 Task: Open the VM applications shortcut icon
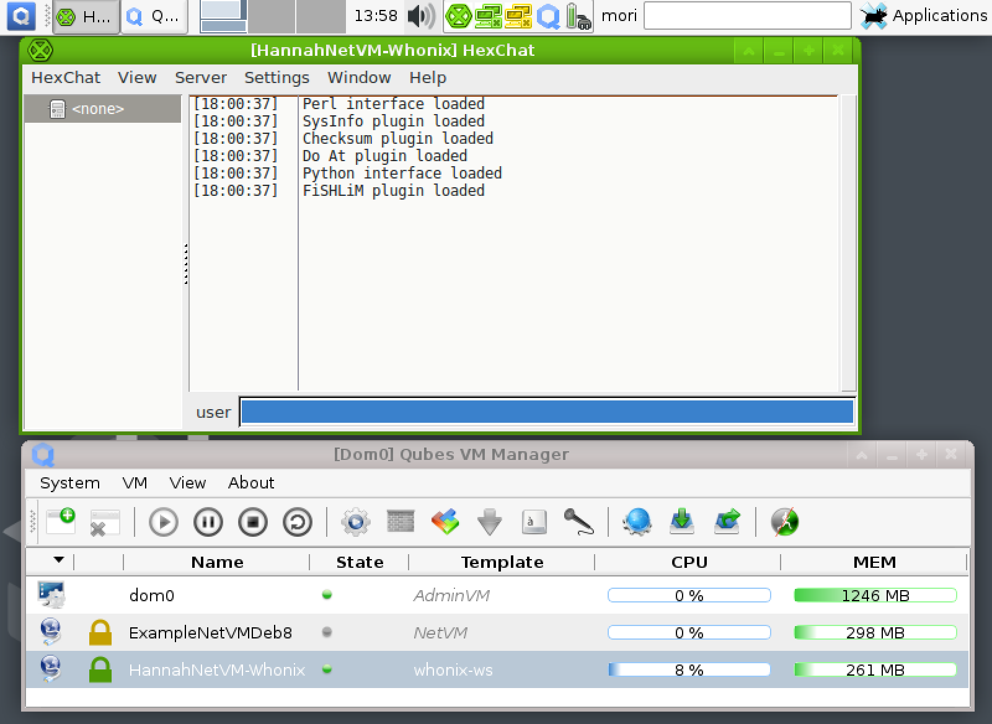point(445,522)
